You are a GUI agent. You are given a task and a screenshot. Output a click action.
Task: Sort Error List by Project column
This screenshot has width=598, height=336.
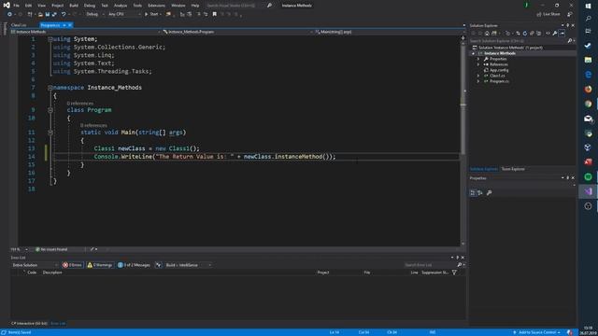point(323,273)
